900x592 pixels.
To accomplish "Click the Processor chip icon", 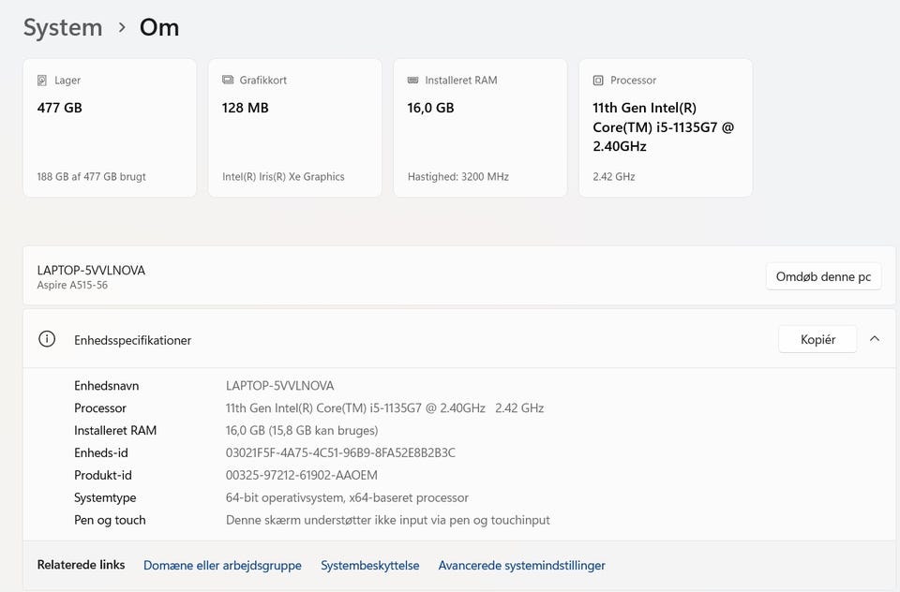I will pyautogui.click(x=598, y=81).
